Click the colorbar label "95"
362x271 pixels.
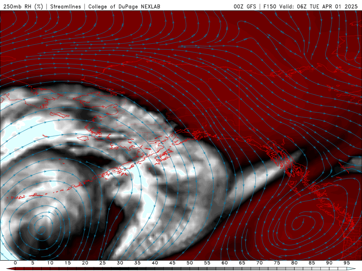347,263
